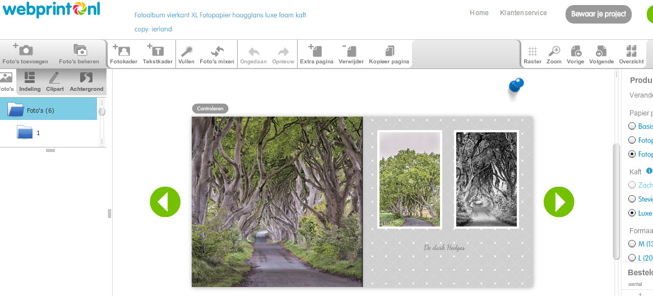Click the Vullen magic wand tool

coord(186,50)
